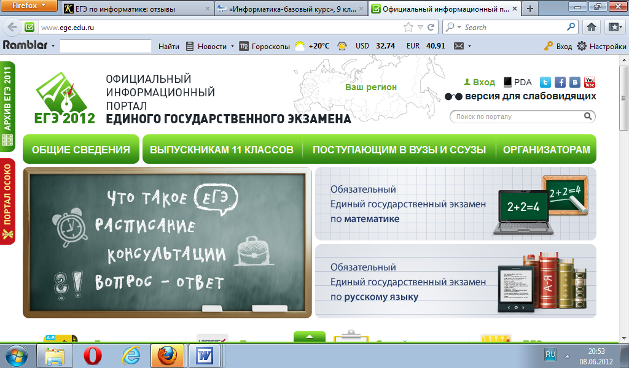Open the ПОСТУПАЮЩИМ В ВУЗЫ И ССУЗЫ menu

[399, 150]
